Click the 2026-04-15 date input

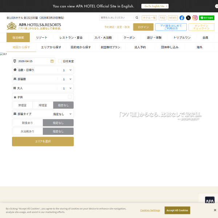pyautogui.click(x=33, y=61)
